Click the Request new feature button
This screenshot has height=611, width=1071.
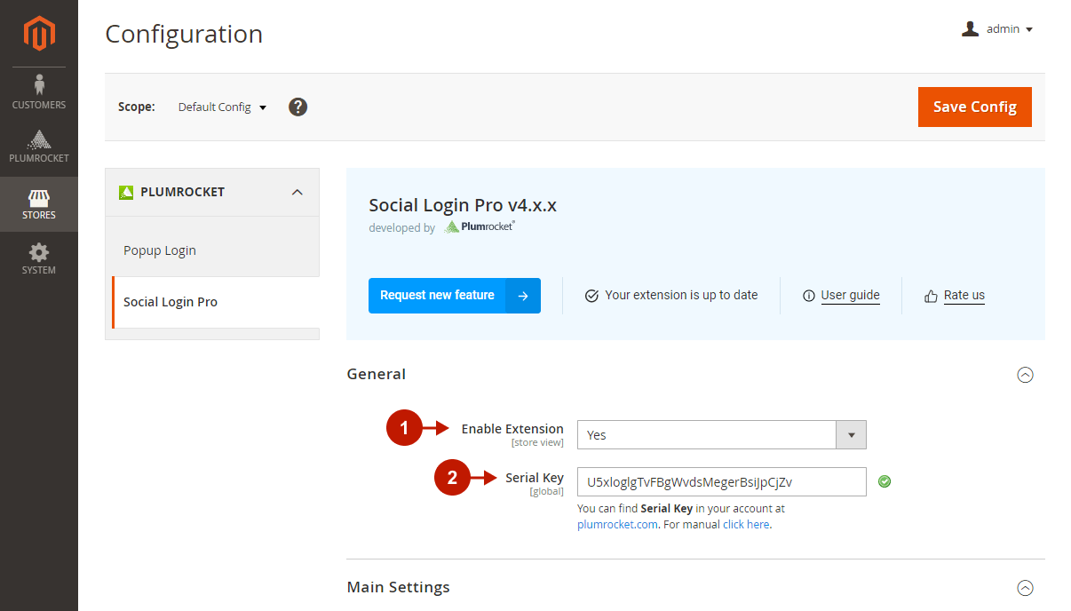454,296
